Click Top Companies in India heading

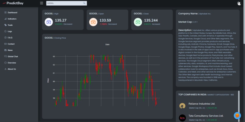192,95
